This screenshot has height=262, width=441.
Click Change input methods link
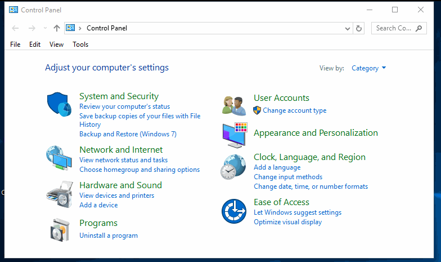click(x=288, y=177)
